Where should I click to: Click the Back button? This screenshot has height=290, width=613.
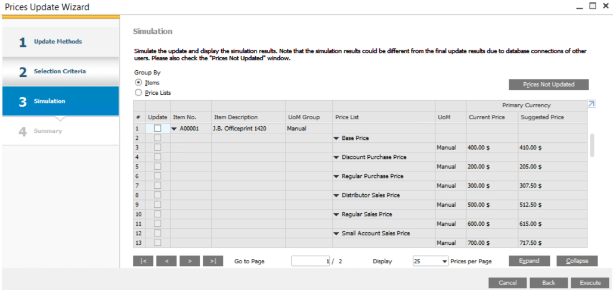point(548,283)
